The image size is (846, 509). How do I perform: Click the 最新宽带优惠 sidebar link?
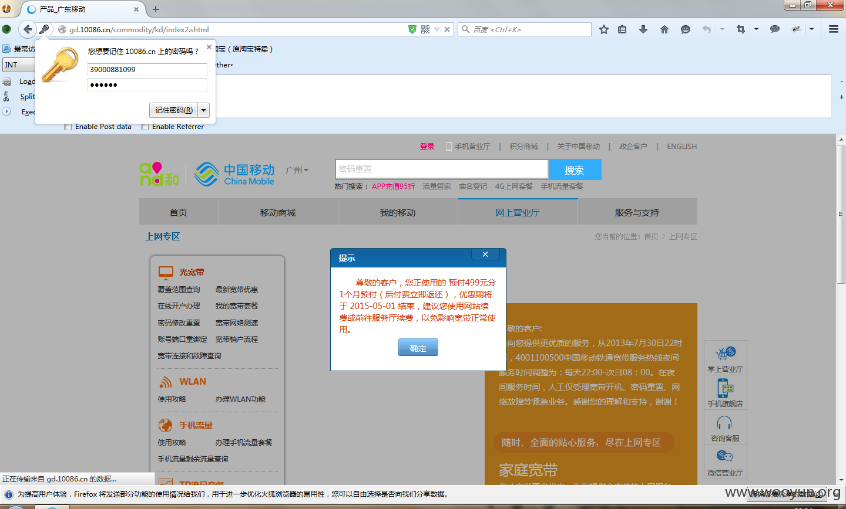coord(237,290)
